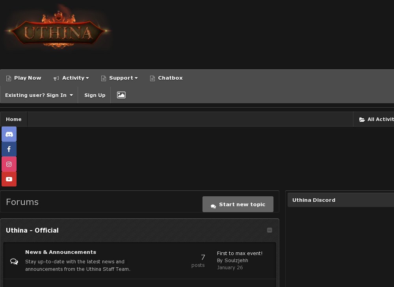View the profile of Soulzjehh
The image size is (394, 287).
tap(236, 261)
